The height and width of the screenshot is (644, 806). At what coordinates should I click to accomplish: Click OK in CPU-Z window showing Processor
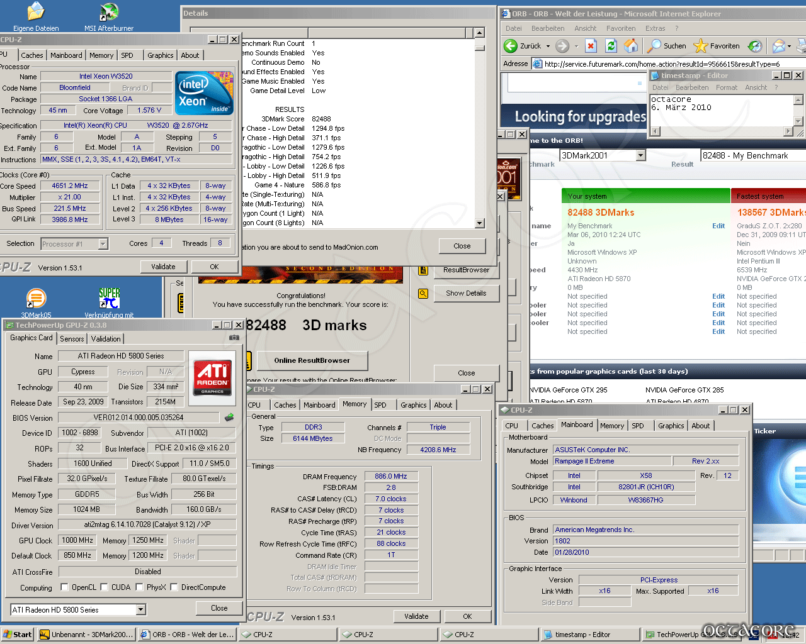pyautogui.click(x=214, y=267)
